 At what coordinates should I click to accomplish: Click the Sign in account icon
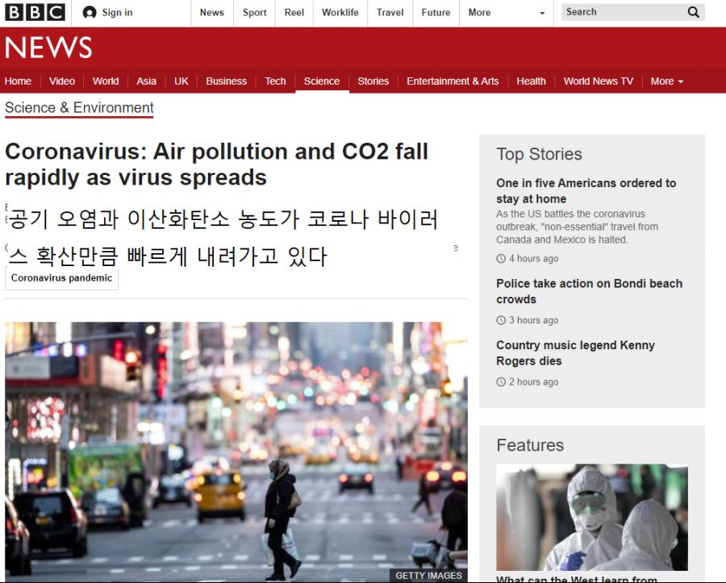point(90,13)
